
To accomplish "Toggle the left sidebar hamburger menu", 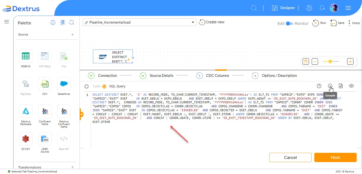I will [7, 22].
